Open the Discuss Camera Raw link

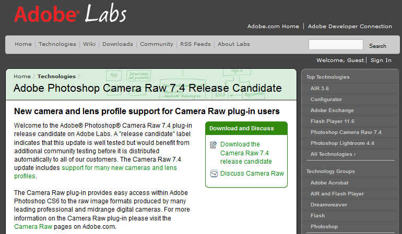point(252,174)
